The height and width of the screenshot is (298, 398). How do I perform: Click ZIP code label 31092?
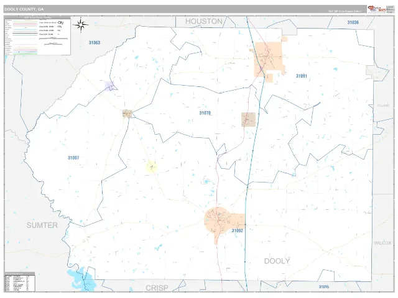[x=238, y=230]
